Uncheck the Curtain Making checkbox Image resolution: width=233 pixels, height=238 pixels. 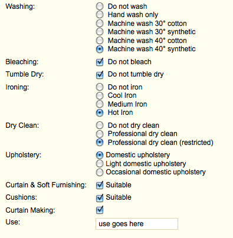point(100,210)
